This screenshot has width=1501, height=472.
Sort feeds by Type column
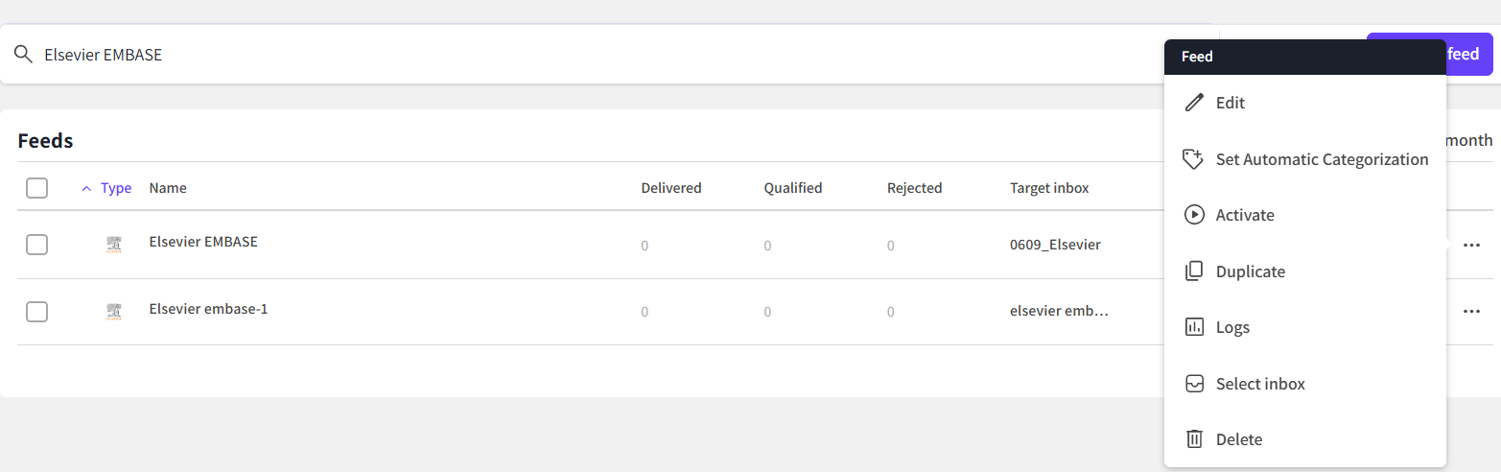pos(115,188)
